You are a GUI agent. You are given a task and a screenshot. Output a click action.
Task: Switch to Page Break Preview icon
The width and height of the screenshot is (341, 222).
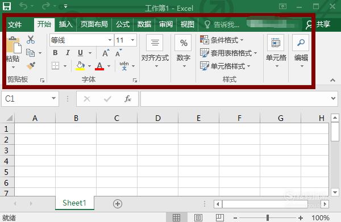tap(220, 217)
